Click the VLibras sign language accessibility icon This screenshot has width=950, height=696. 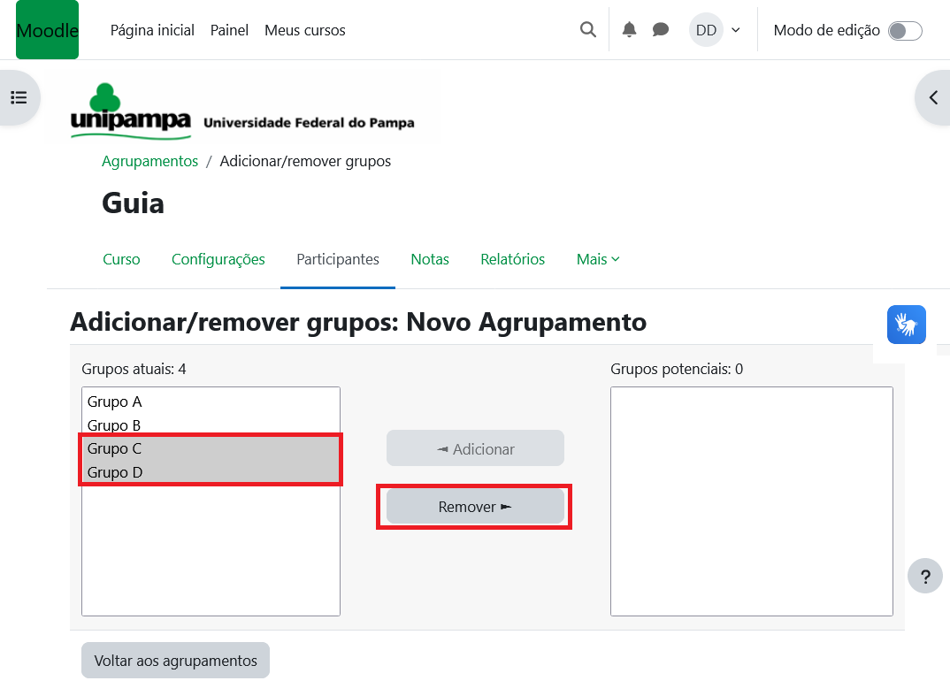click(906, 325)
